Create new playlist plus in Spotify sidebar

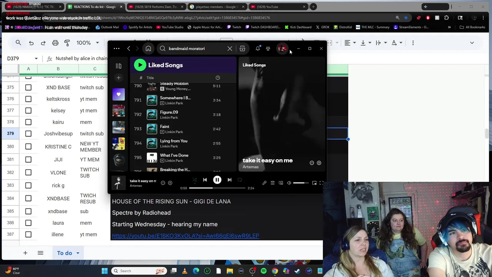coord(118,78)
